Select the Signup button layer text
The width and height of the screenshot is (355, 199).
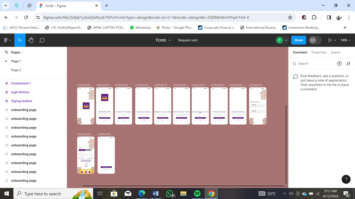[22, 101]
